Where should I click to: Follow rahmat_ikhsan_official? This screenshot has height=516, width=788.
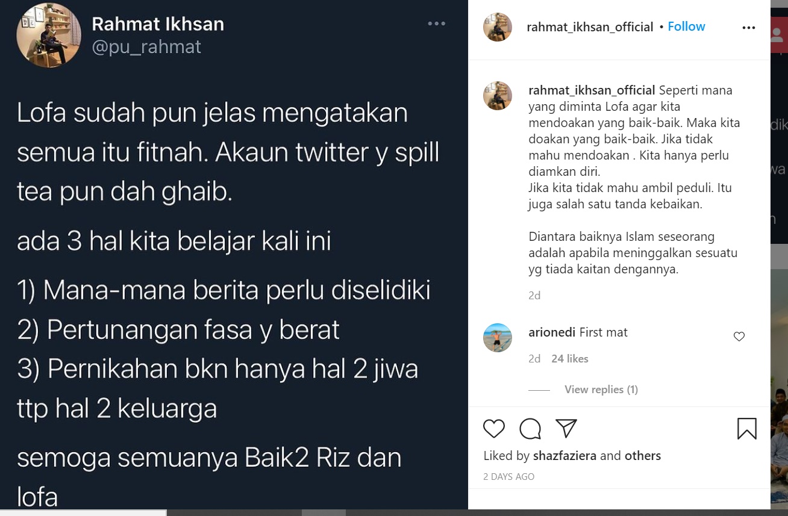686,26
